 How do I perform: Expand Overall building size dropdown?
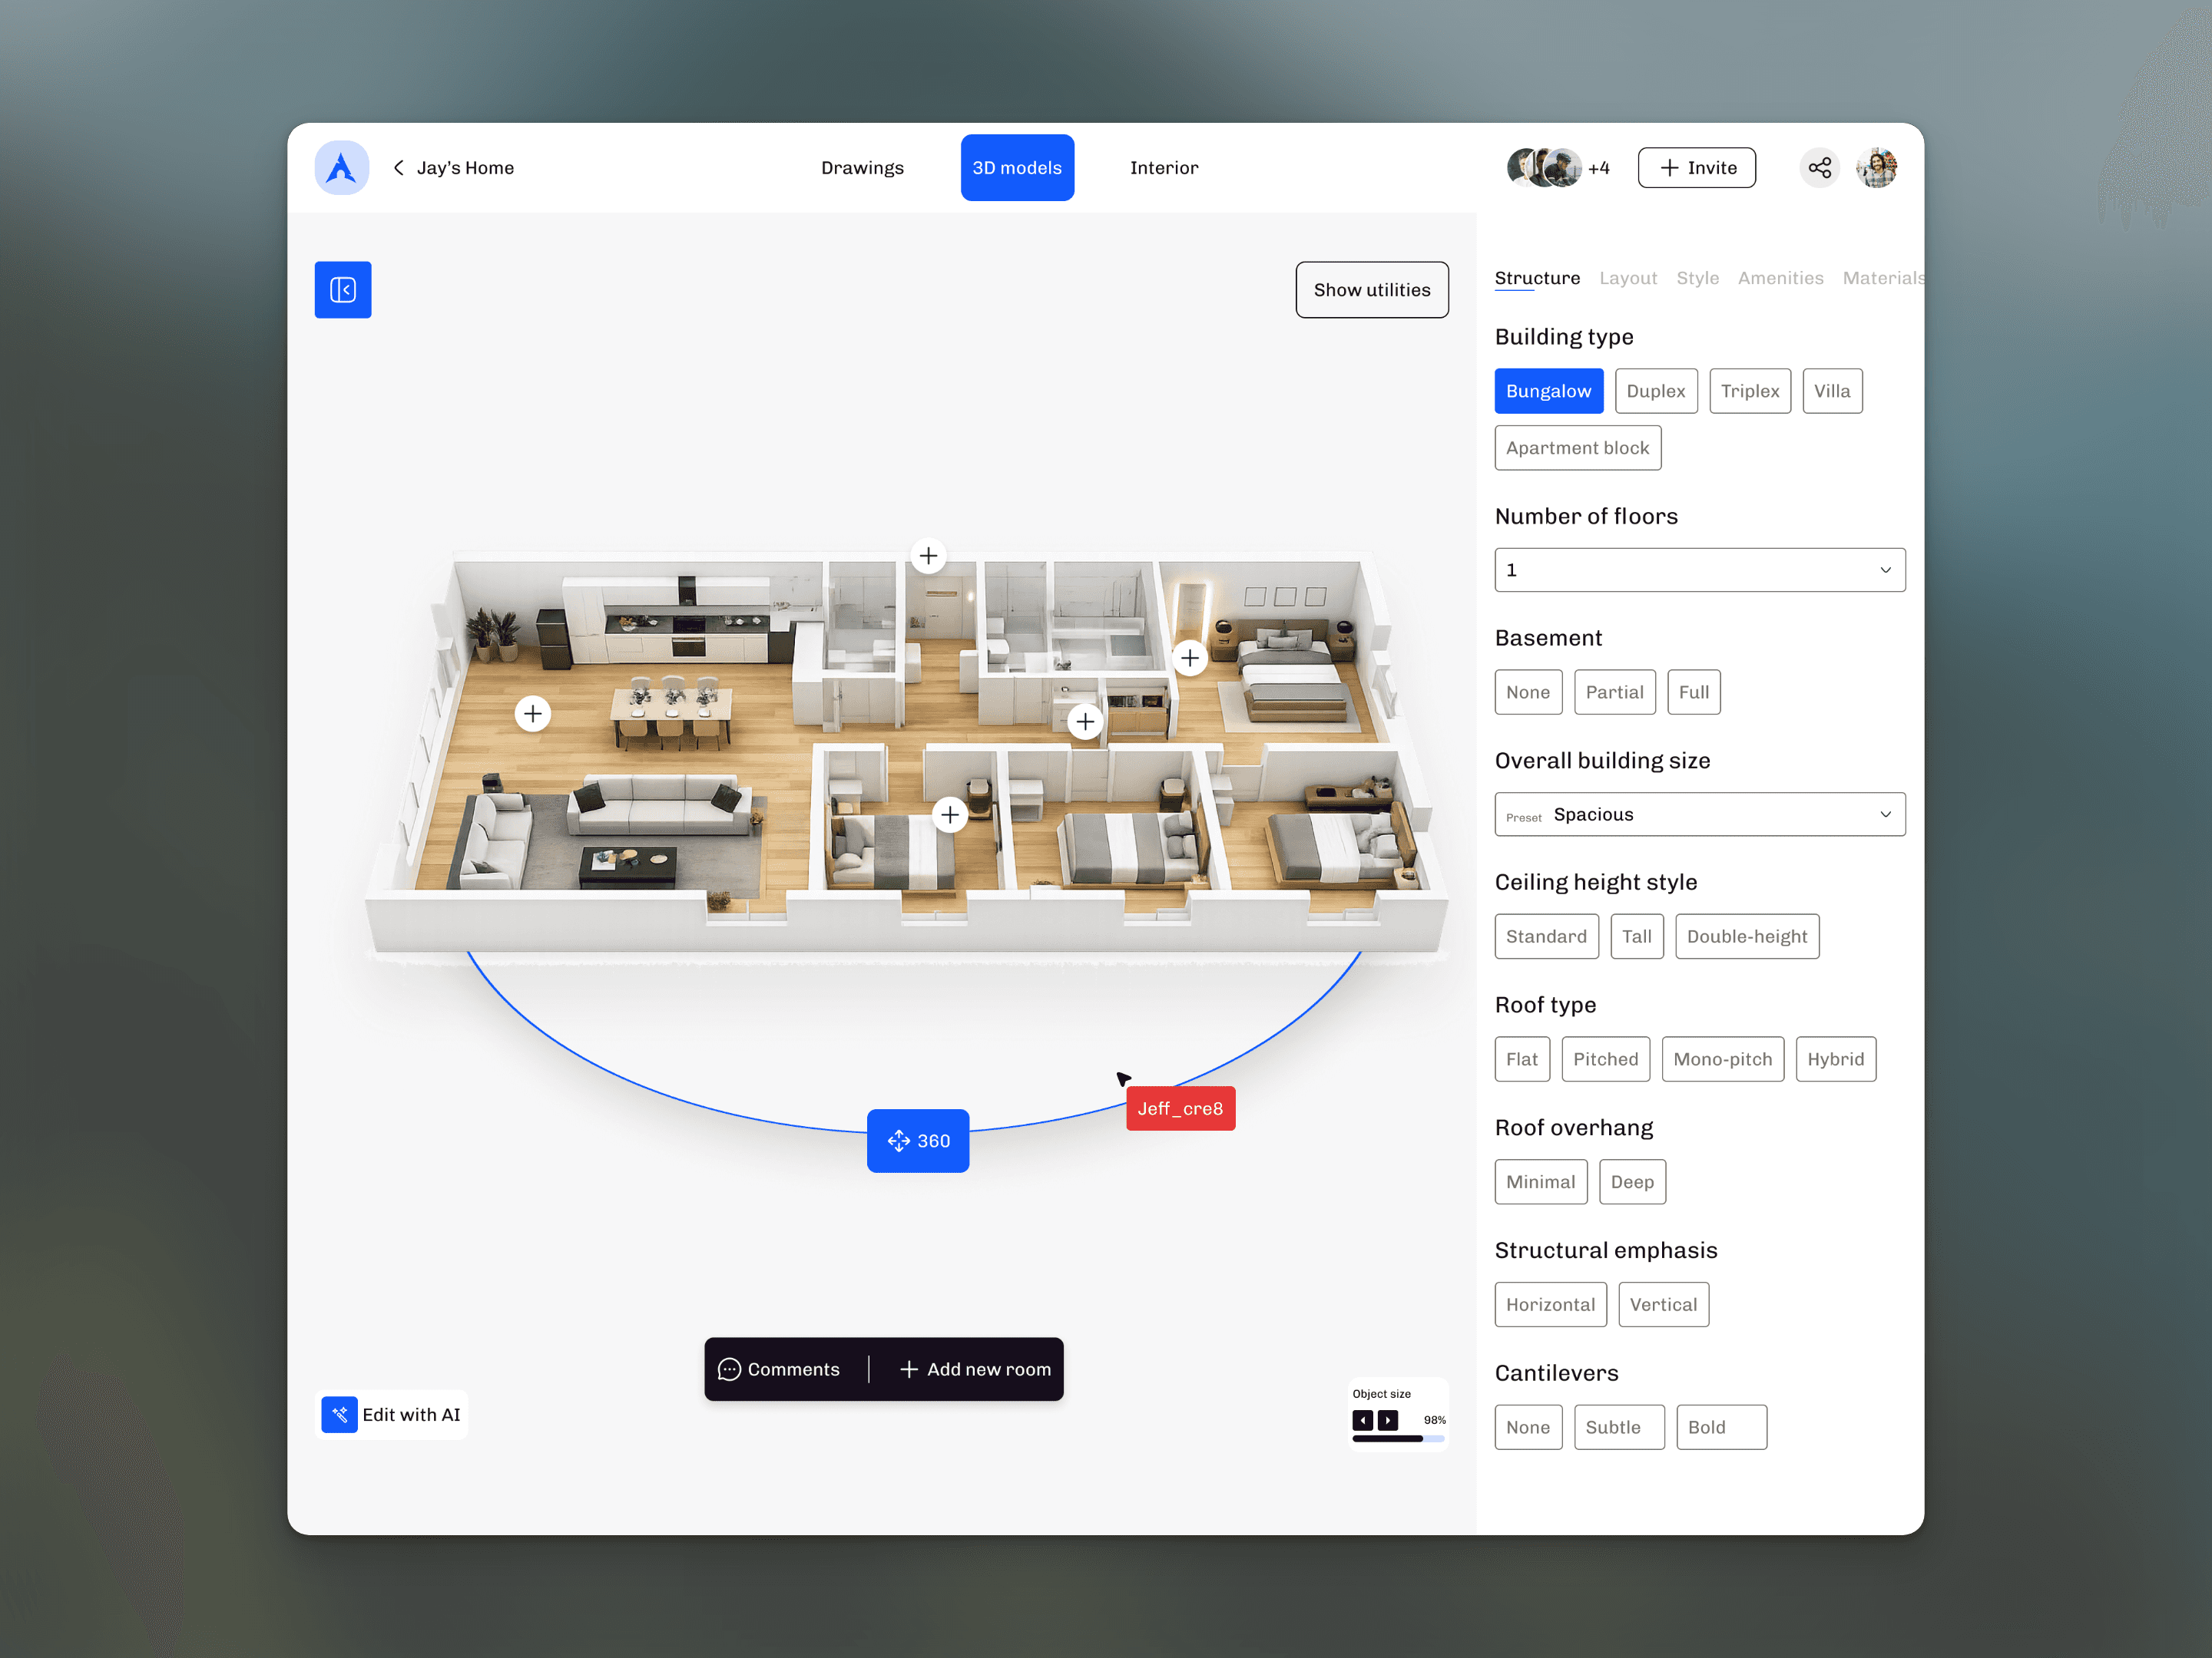pyautogui.click(x=1699, y=814)
